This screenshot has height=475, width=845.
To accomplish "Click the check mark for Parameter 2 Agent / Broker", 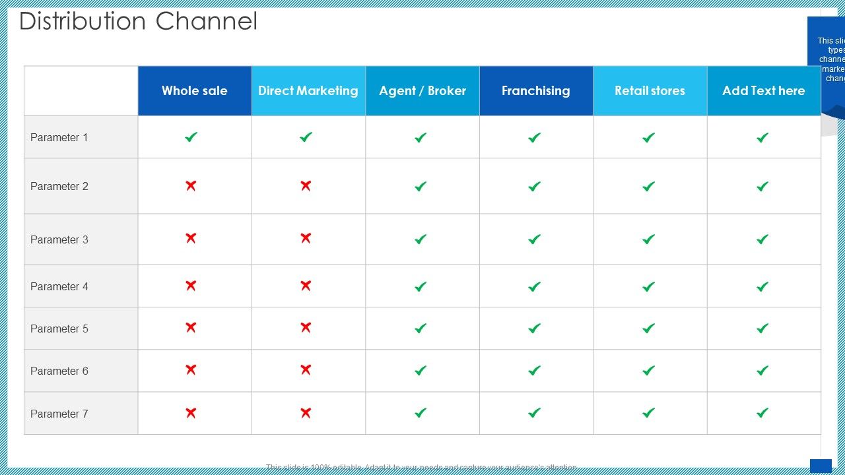I will click(421, 187).
